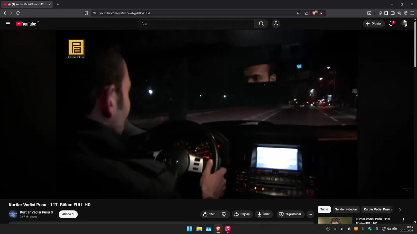Open the Windows Start button
Image resolution: width=417 pixels, height=234 pixels.
click(189, 229)
